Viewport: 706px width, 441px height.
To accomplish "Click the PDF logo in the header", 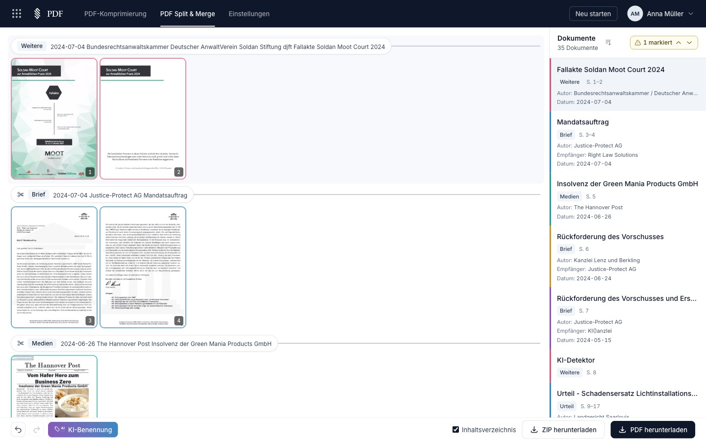I will point(48,14).
